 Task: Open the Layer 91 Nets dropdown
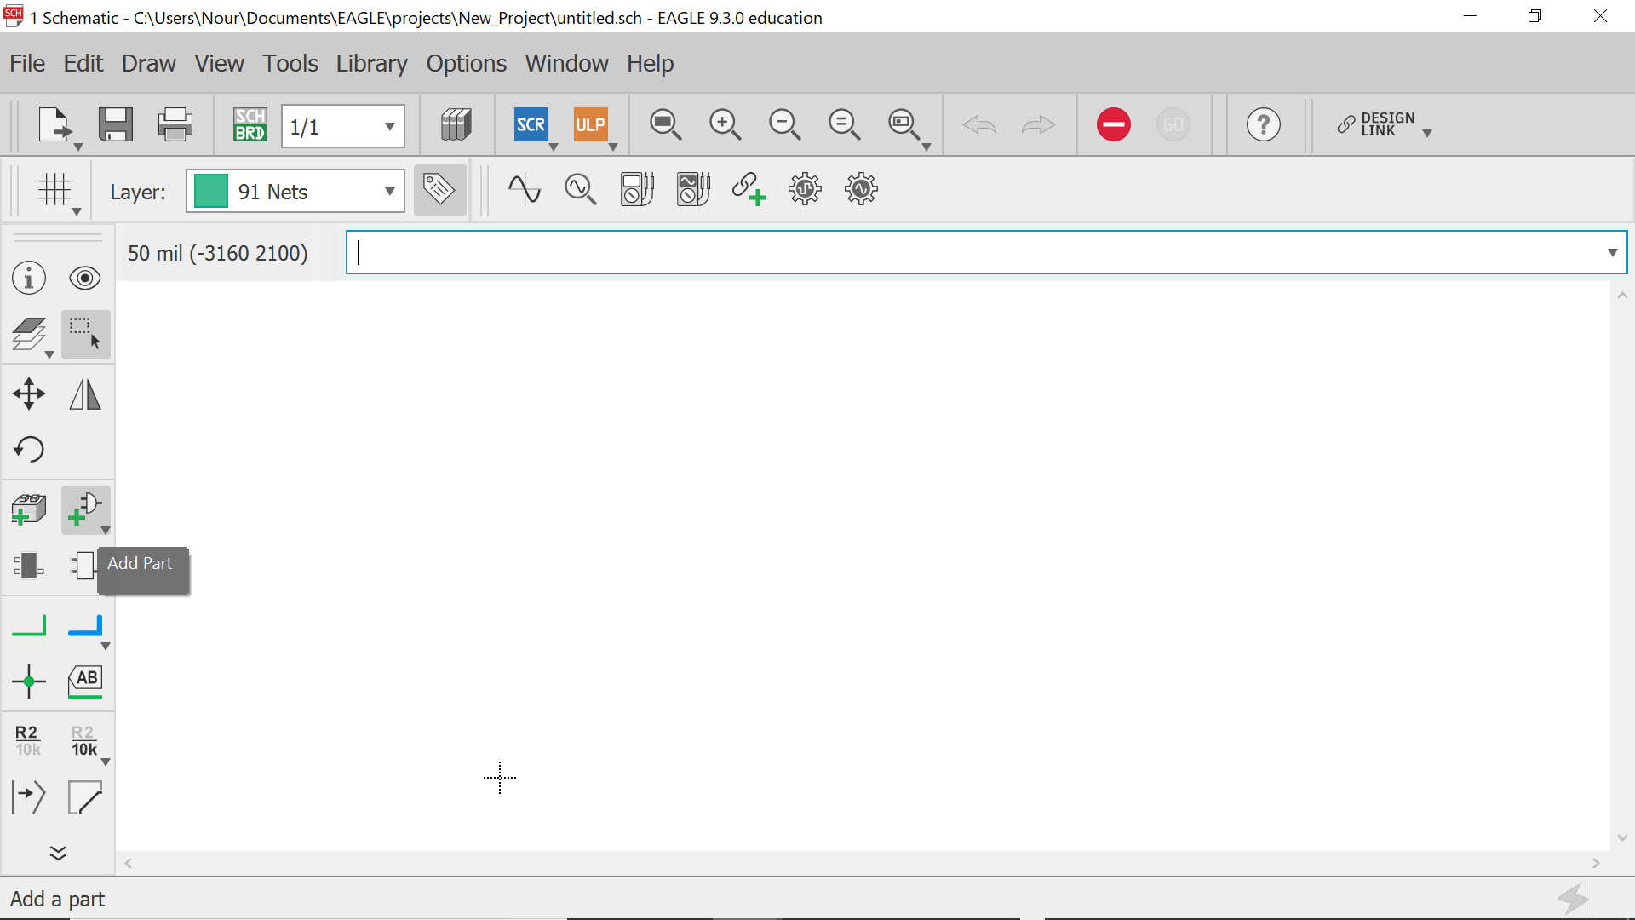[x=389, y=192]
